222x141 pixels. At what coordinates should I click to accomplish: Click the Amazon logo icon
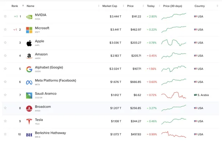(29, 56)
